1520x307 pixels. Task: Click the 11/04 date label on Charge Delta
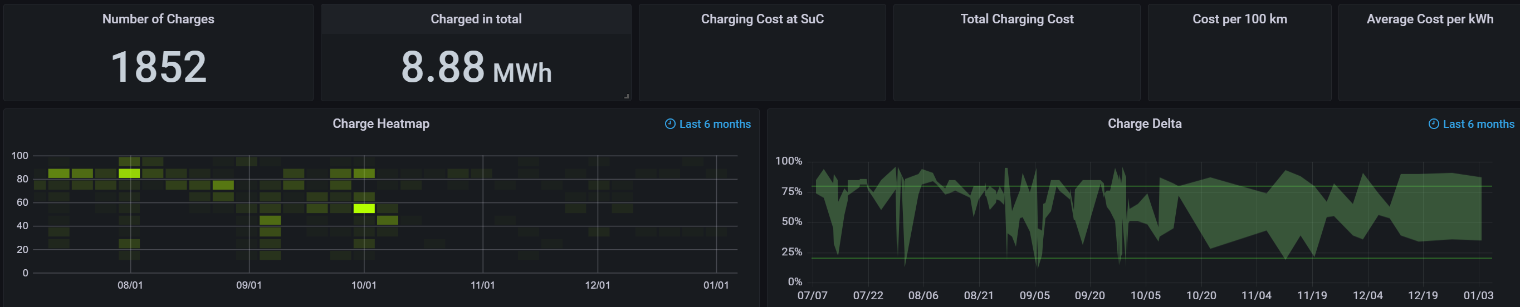pos(1255,296)
